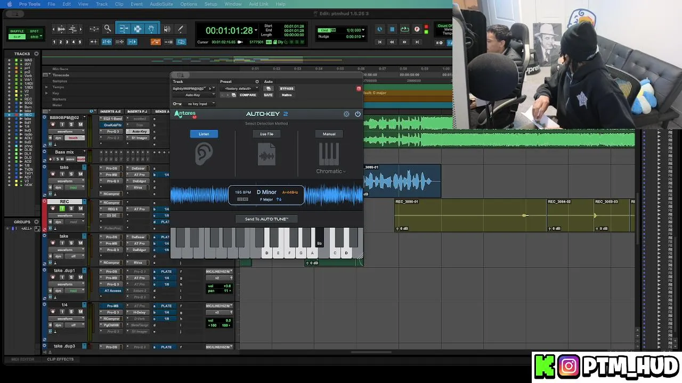Recall zoom preset 3
The width and height of the screenshot is (682, 383).
tap(67, 42)
